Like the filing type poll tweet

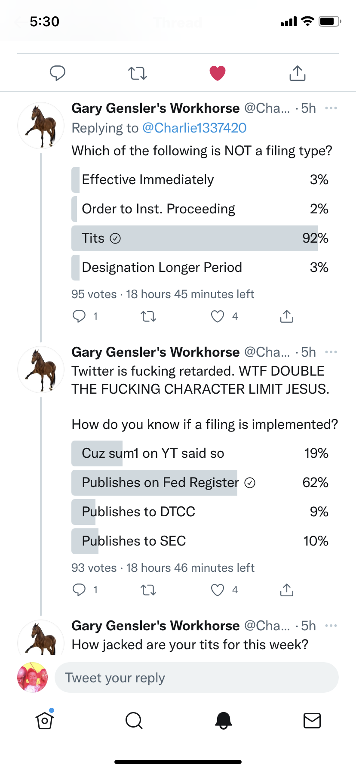(x=218, y=317)
